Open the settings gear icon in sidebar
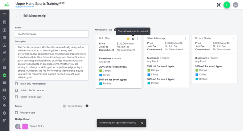Image resolution: width=243 pixels, height=131 pixels. [x=4, y=113]
